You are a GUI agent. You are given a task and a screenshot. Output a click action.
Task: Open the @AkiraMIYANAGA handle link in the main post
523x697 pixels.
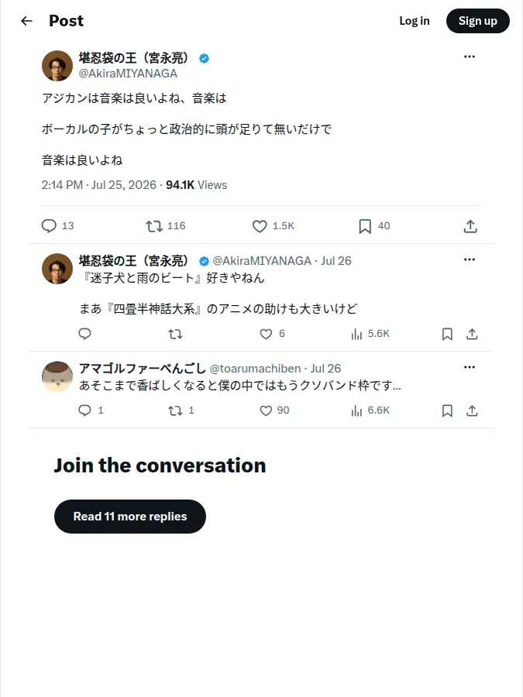[128, 74]
